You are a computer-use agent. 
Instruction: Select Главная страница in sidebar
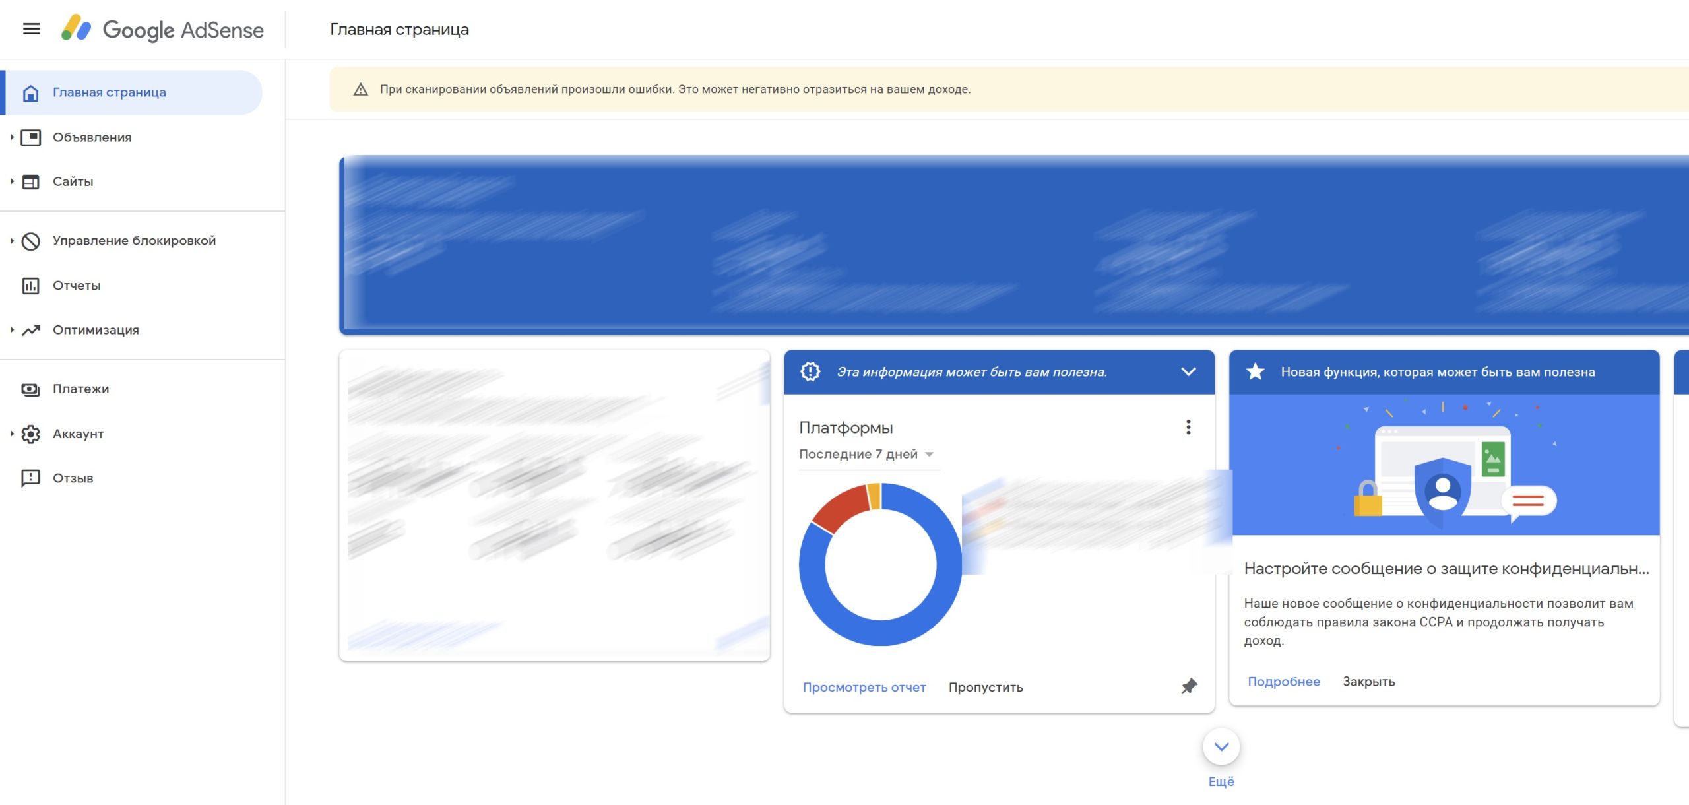tap(110, 92)
